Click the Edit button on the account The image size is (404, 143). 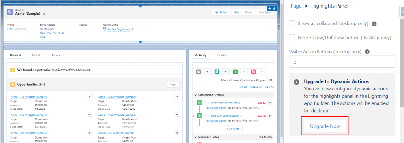237,12
